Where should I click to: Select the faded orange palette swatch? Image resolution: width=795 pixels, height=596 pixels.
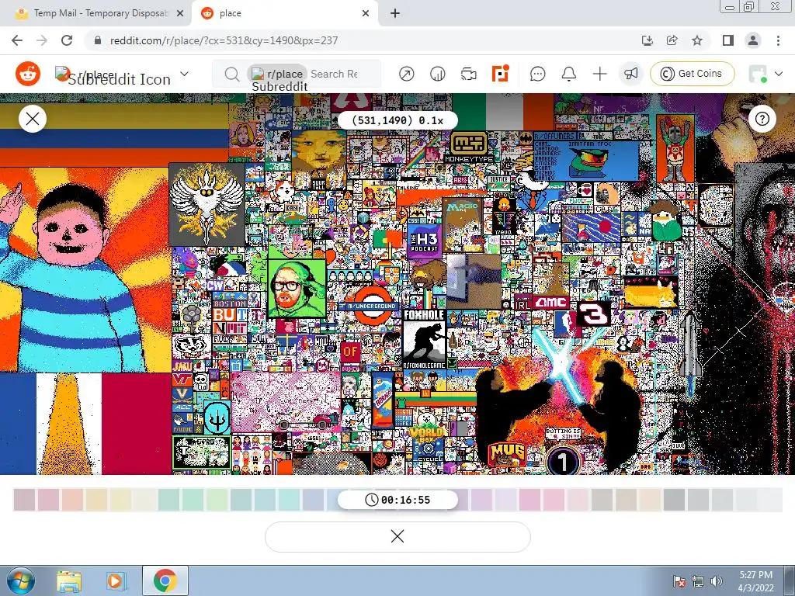[72, 500]
